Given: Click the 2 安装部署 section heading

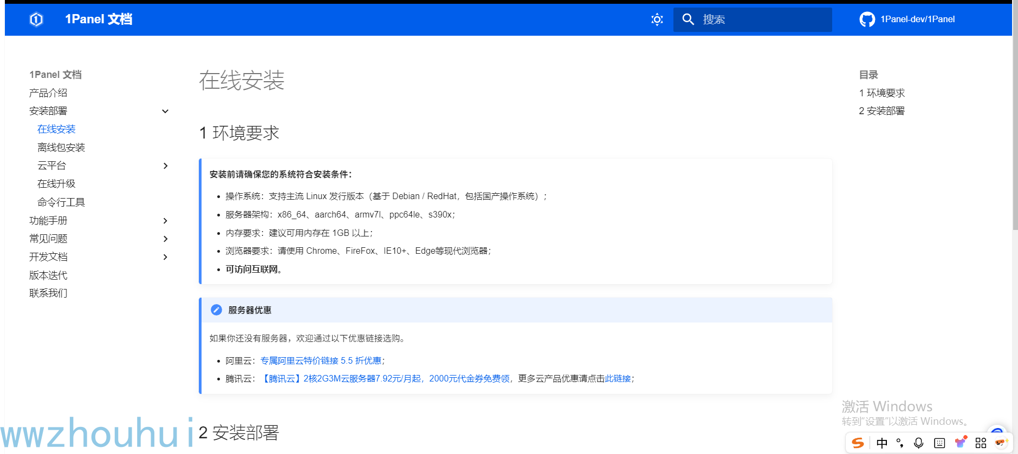Looking at the screenshot, I should click(239, 433).
